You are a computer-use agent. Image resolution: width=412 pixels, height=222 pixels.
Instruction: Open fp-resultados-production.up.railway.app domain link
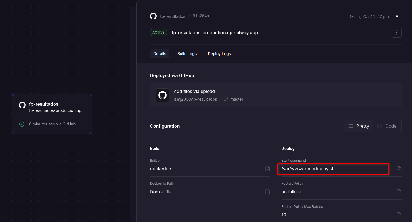pos(215,33)
